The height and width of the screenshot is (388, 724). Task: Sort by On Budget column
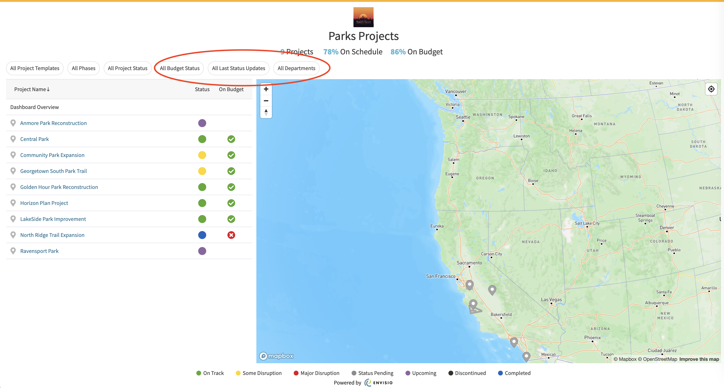231,89
